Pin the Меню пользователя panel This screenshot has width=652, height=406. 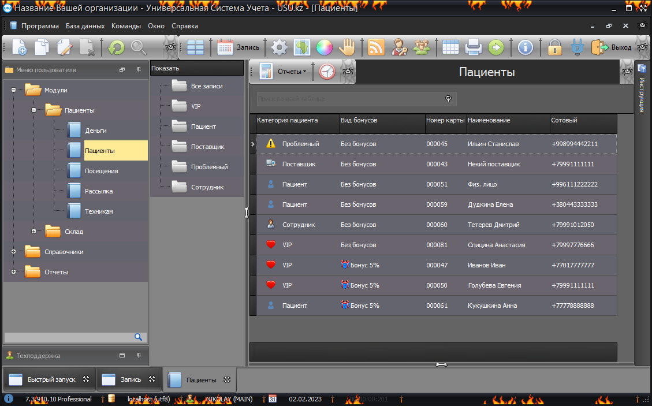[139, 70]
